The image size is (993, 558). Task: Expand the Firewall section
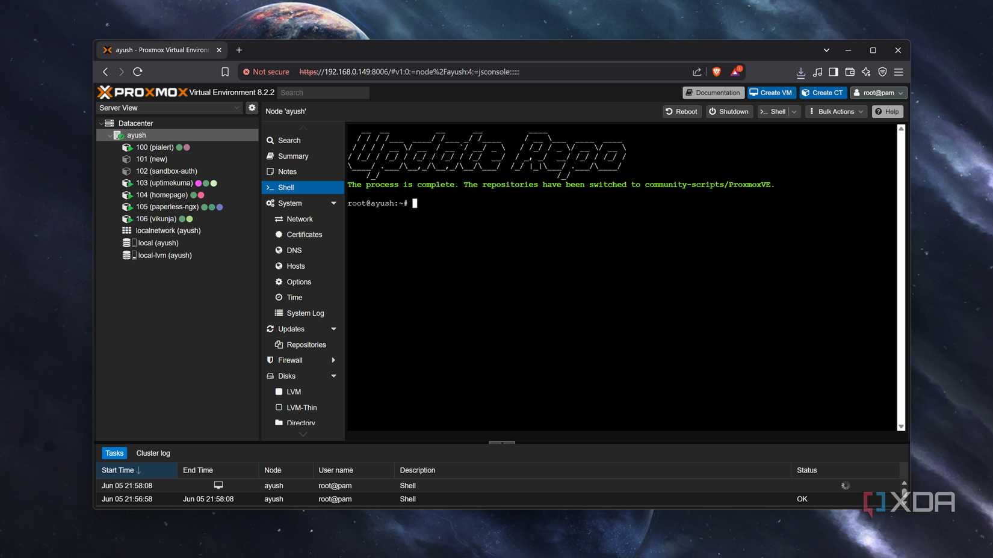[333, 360]
